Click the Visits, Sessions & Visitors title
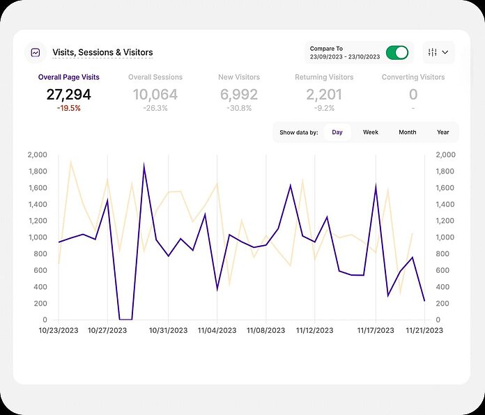 (102, 52)
